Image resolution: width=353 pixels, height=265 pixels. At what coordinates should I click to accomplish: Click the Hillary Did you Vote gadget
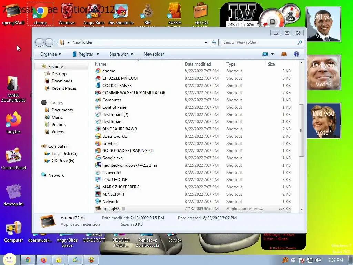pos(324,121)
